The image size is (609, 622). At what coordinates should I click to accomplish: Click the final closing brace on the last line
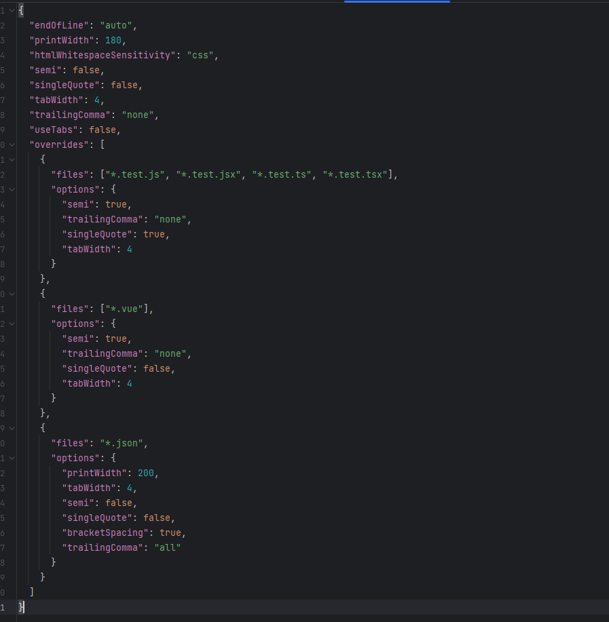(21, 607)
